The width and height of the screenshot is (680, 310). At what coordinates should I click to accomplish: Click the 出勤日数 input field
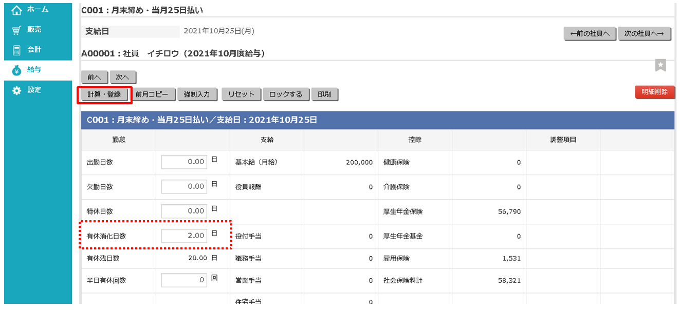coord(185,162)
